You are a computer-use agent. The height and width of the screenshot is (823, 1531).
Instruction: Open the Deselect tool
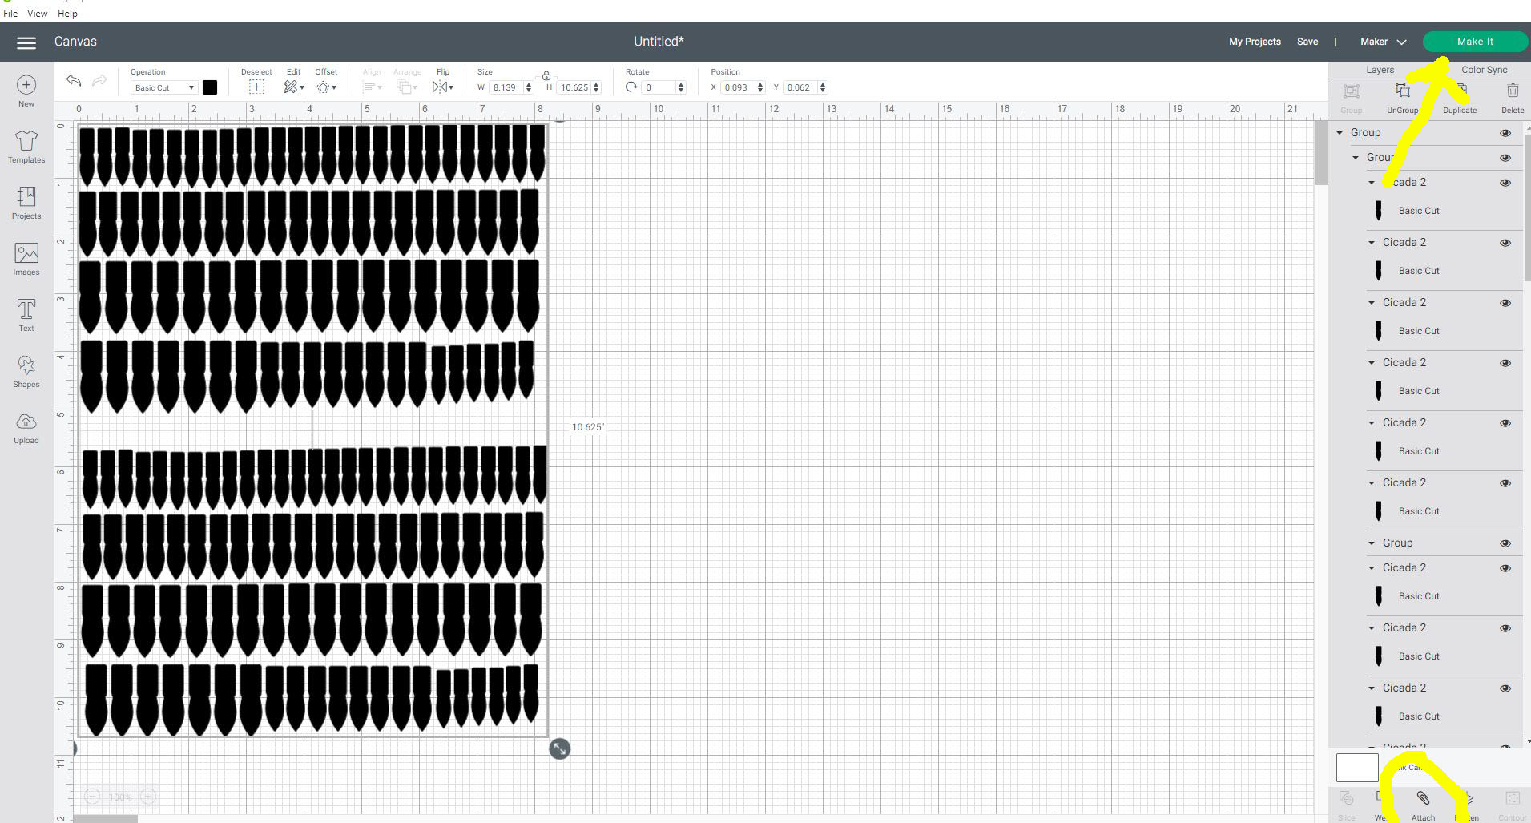tap(256, 87)
